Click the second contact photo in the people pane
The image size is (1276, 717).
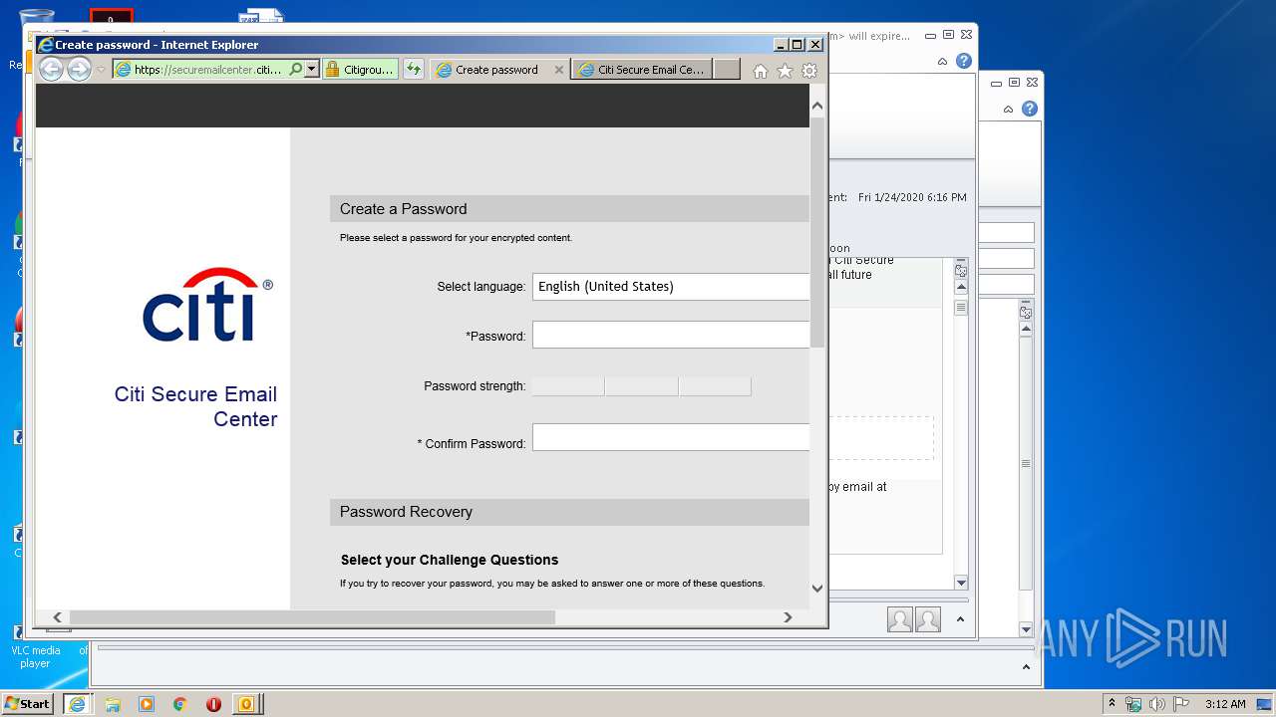pos(928,619)
